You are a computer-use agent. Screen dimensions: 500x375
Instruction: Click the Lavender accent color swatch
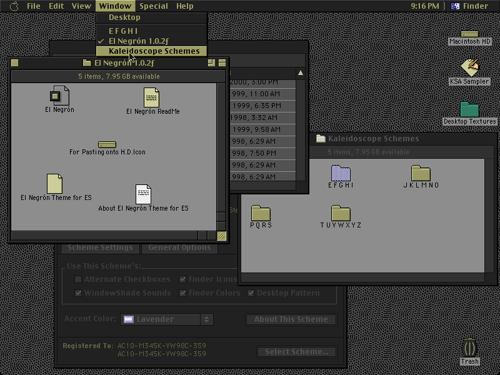tap(129, 319)
